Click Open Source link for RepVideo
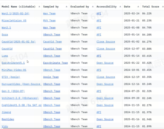The width and height of the screenshot is (164, 129). [105, 119]
